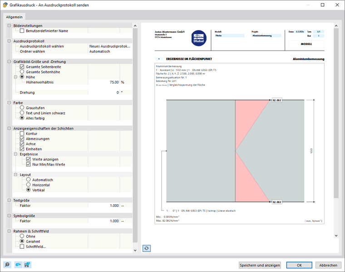This screenshot has height=272, width=345.
Task: Collapse the Farbe section
Action: pos(9,103)
